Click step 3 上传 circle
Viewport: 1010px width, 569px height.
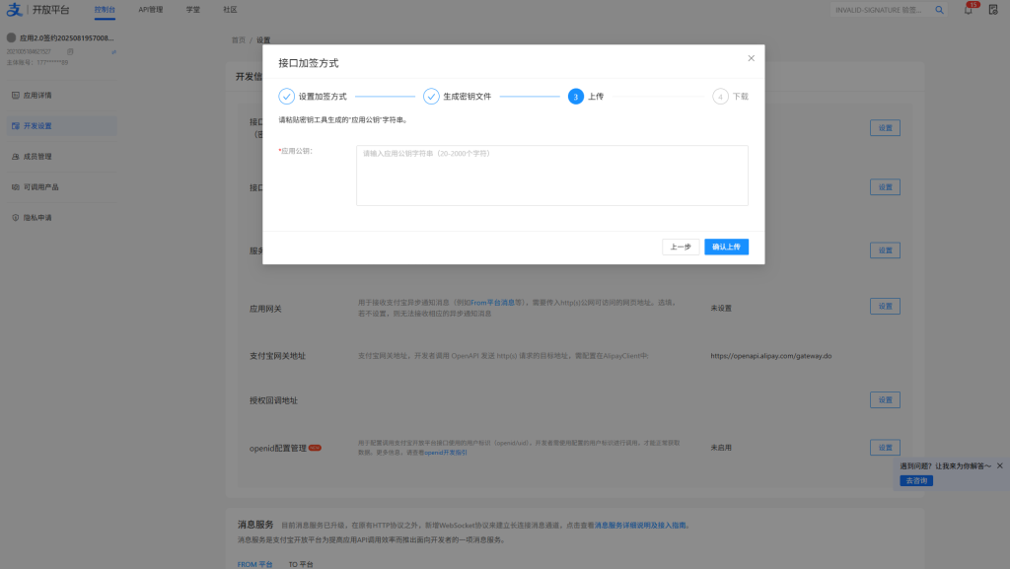click(575, 97)
